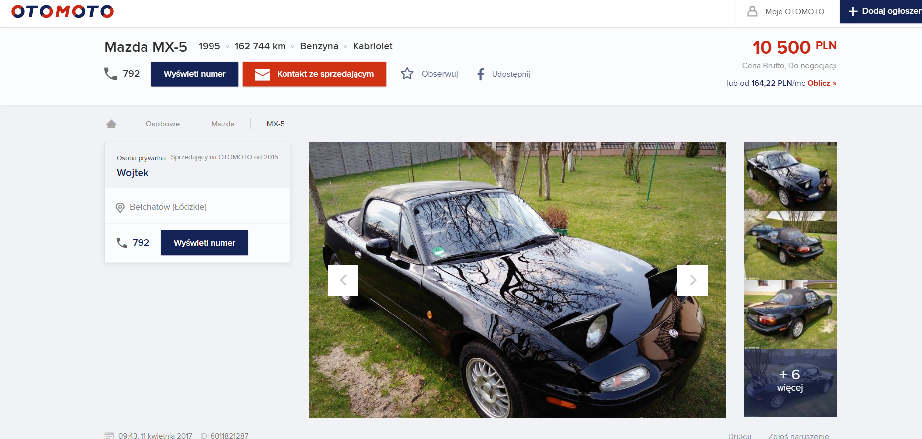
Task: Click Drukuj print link
Action: 740,436
